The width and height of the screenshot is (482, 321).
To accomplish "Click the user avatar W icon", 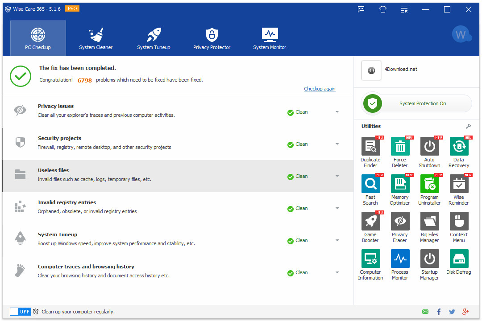I will coord(461,34).
